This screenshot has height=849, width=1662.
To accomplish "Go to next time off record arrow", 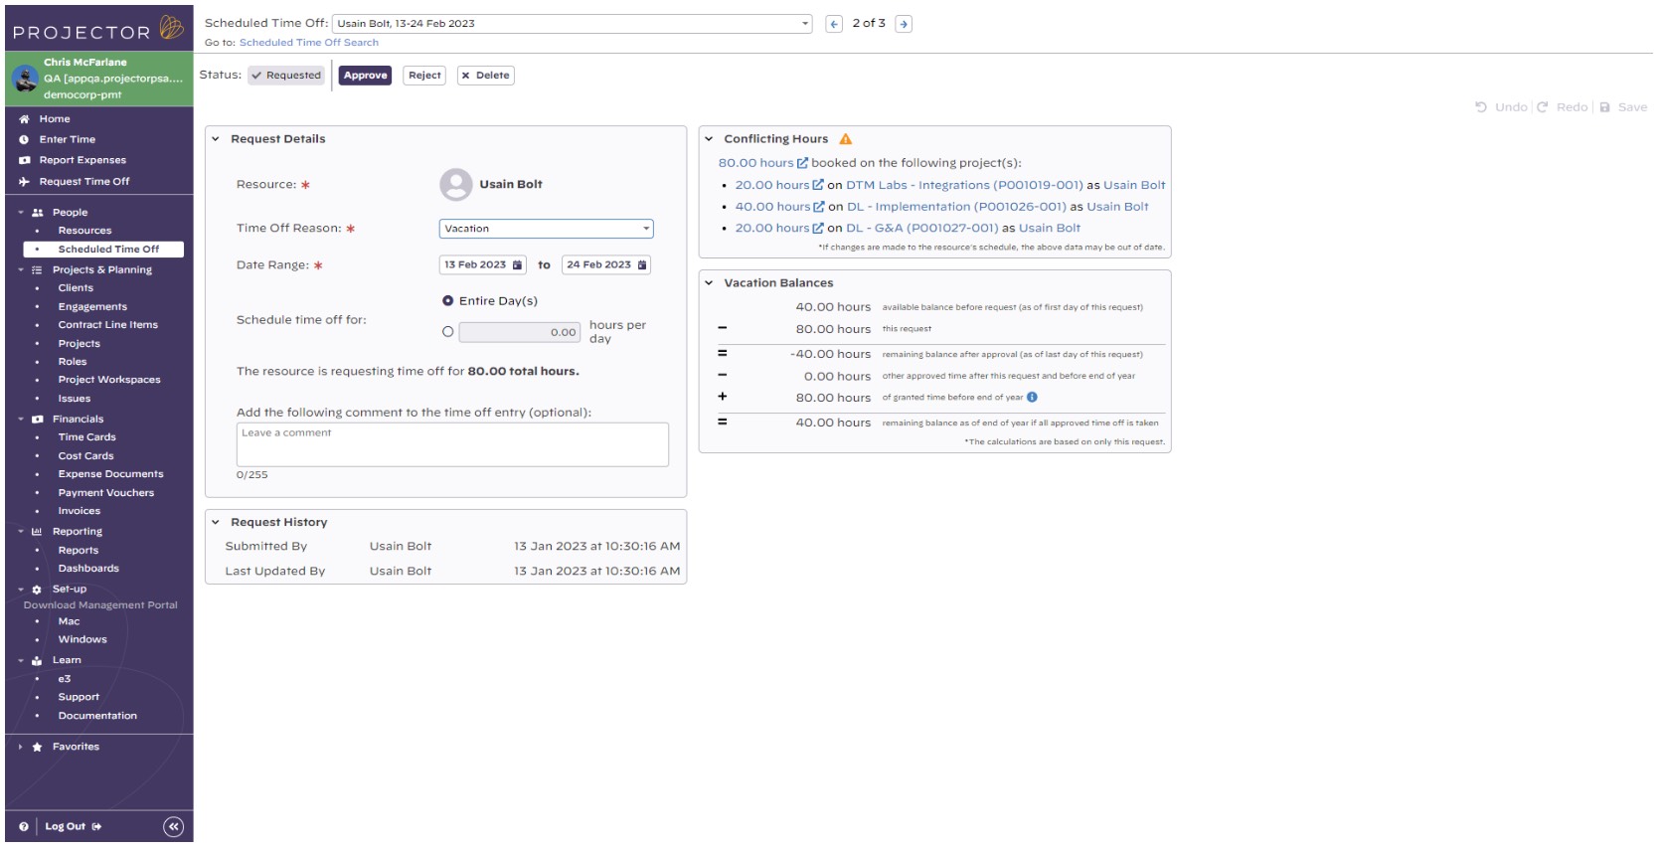I will (904, 24).
